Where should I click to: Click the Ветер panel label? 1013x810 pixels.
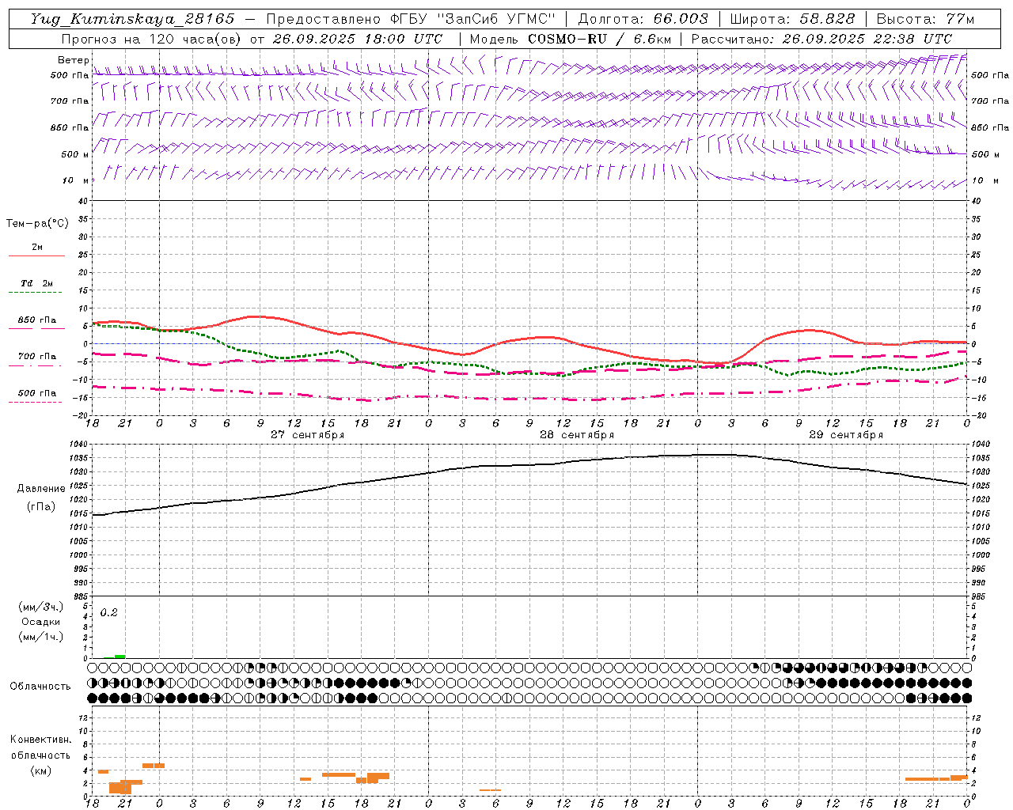(x=74, y=60)
